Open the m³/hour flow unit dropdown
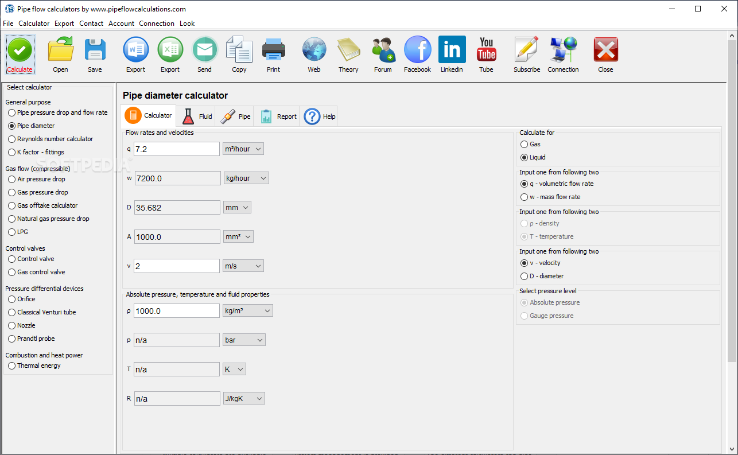The width and height of the screenshot is (738, 455). pos(243,149)
